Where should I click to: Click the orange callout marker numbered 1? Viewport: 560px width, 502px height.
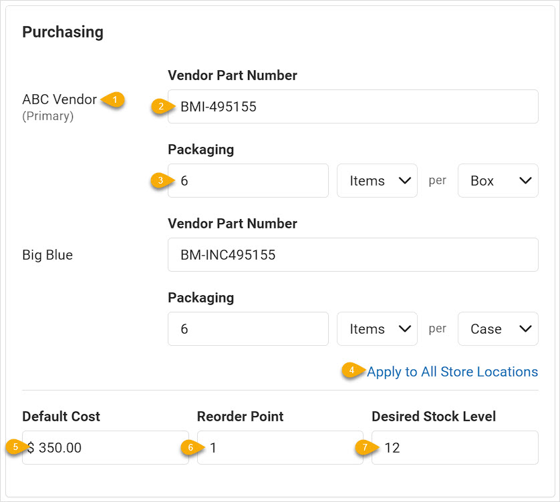pyautogui.click(x=113, y=99)
